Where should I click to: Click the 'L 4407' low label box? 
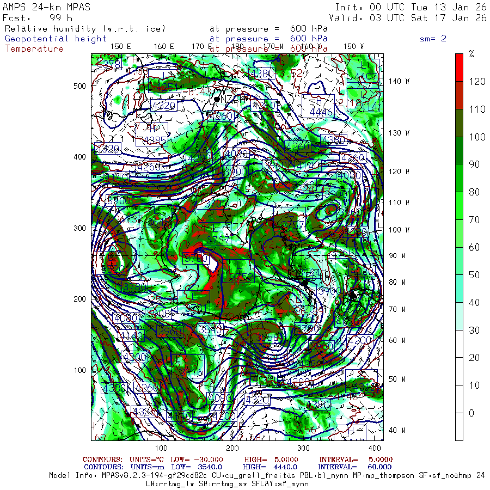363,71
